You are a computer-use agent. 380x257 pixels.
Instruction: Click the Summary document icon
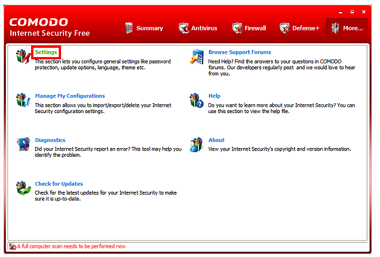coord(129,28)
